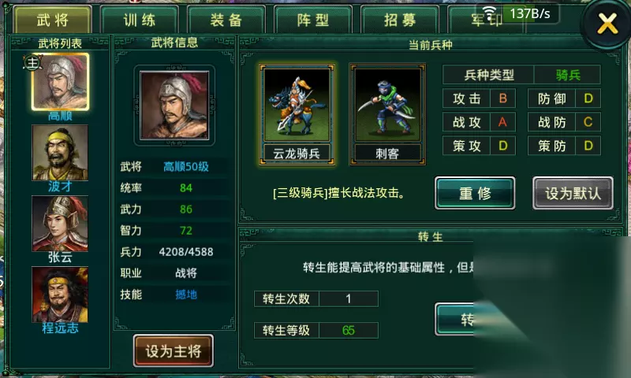Screen dimensions: 631x378
Task: Click the large 高顺 portrait in 武将信息
Action: click(174, 106)
